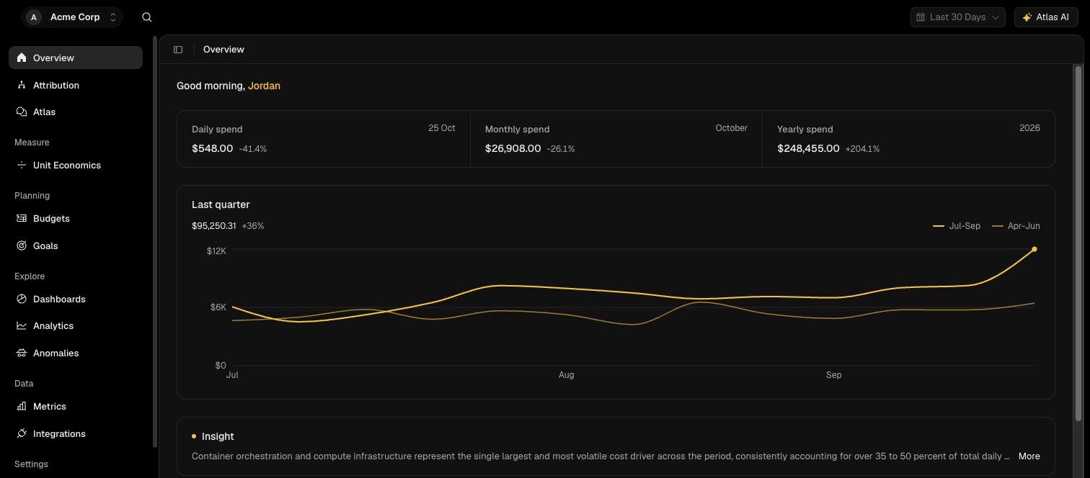
Task: Click the Overview breadcrumb title
Action: tap(223, 50)
